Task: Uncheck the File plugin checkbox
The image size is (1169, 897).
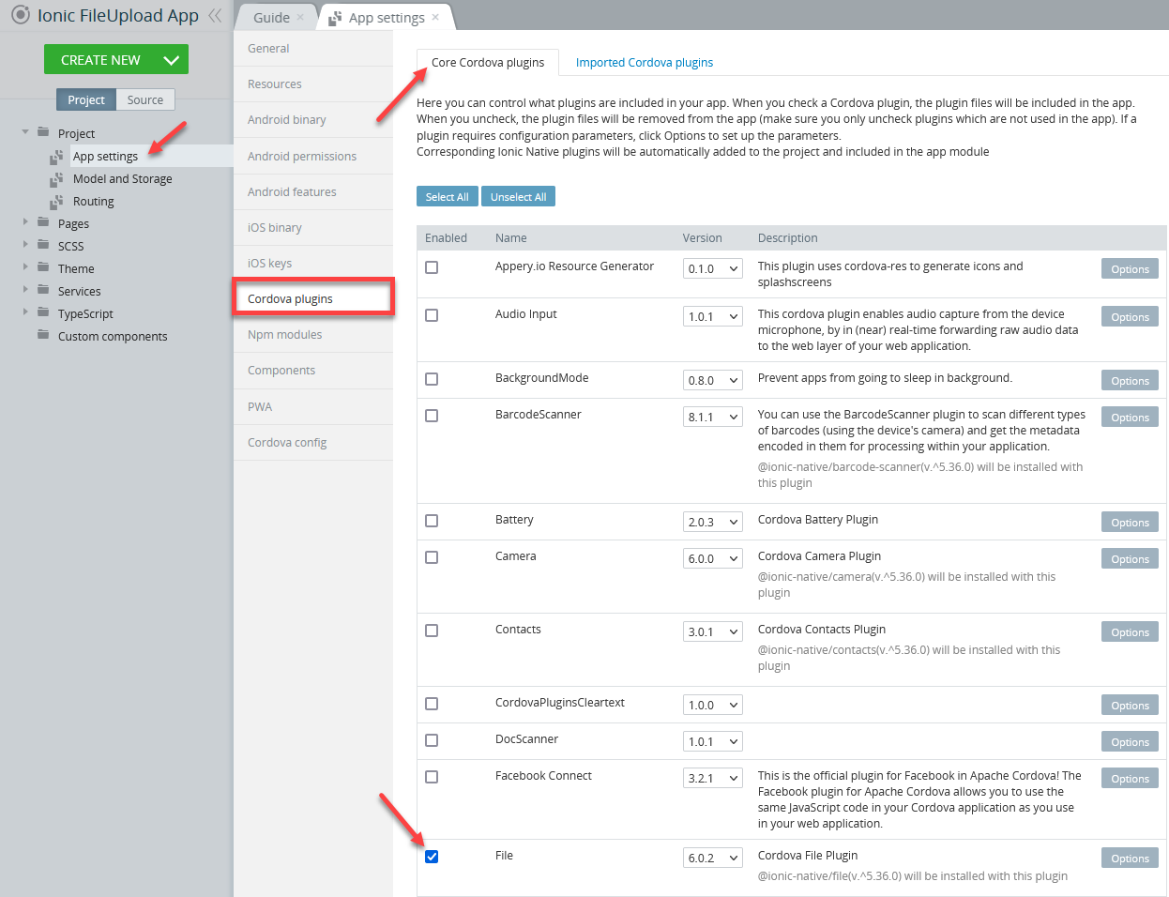Action: [x=432, y=857]
